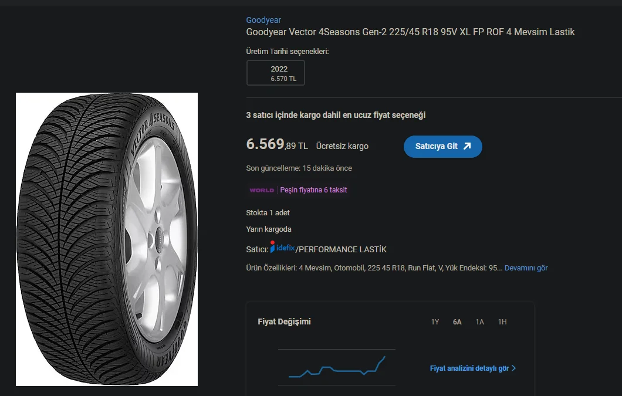Open the Goodyear brand link

click(x=263, y=20)
